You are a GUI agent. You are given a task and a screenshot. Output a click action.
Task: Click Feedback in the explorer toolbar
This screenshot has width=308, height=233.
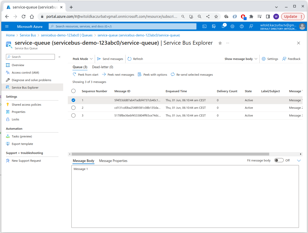[x=291, y=59]
